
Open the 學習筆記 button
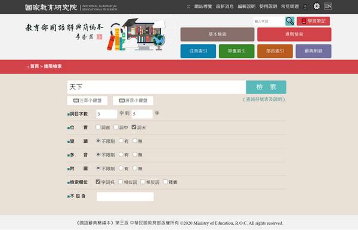(x=313, y=21)
